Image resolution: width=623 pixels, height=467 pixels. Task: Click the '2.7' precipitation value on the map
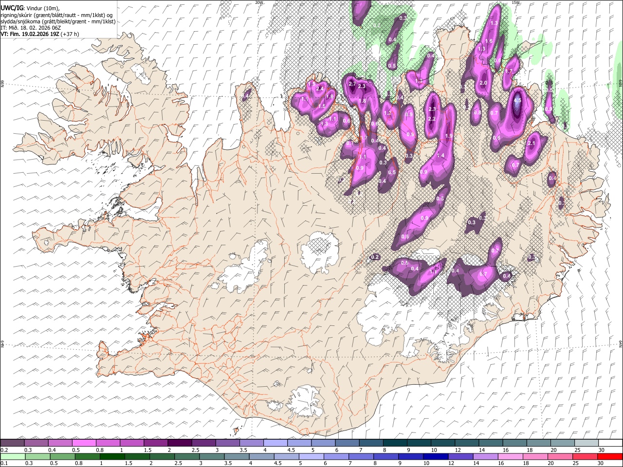(353, 84)
